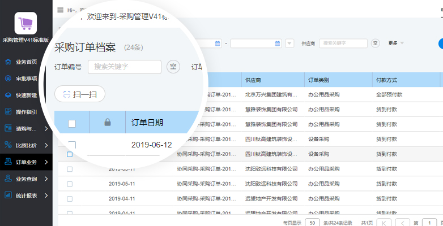
Task: Toggle the select-all checkbox in table header
Action: tap(72, 123)
